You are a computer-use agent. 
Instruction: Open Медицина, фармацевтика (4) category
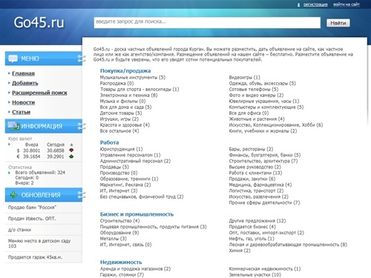coord(260,185)
